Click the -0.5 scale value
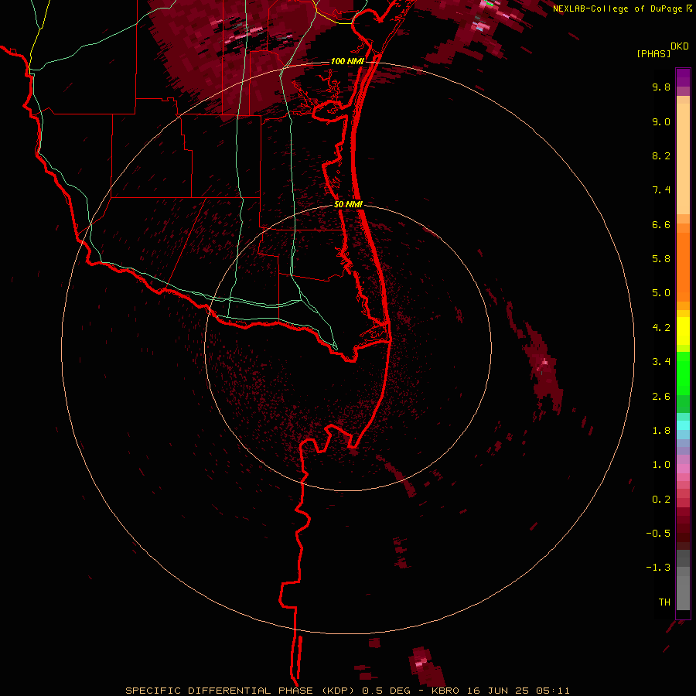Viewport: 696px width, 696px height. [x=658, y=534]
